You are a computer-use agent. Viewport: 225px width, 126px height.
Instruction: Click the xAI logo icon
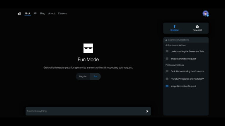coord(19,13)
